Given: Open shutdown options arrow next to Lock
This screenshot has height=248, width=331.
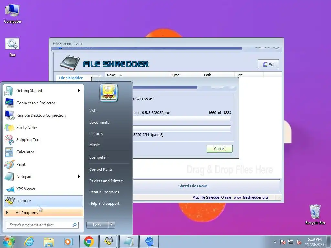Looking at the screenshot, I should click(x=112, y=225).
